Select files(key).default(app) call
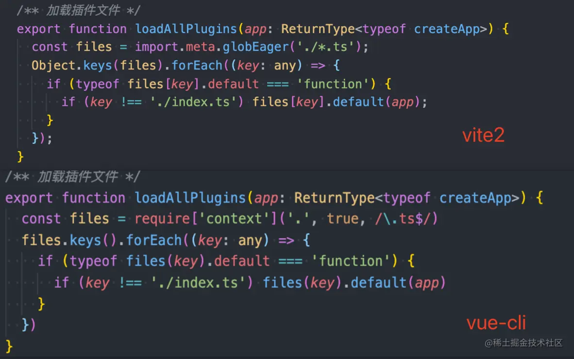This screenshot has width=574, height=359. [x=354, y=283]
